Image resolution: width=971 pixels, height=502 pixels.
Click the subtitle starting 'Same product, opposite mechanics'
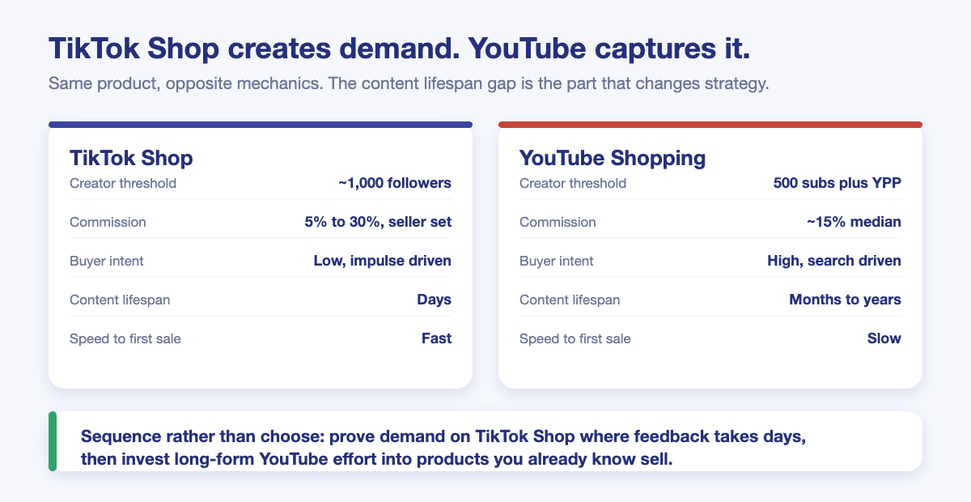[409, 84]
